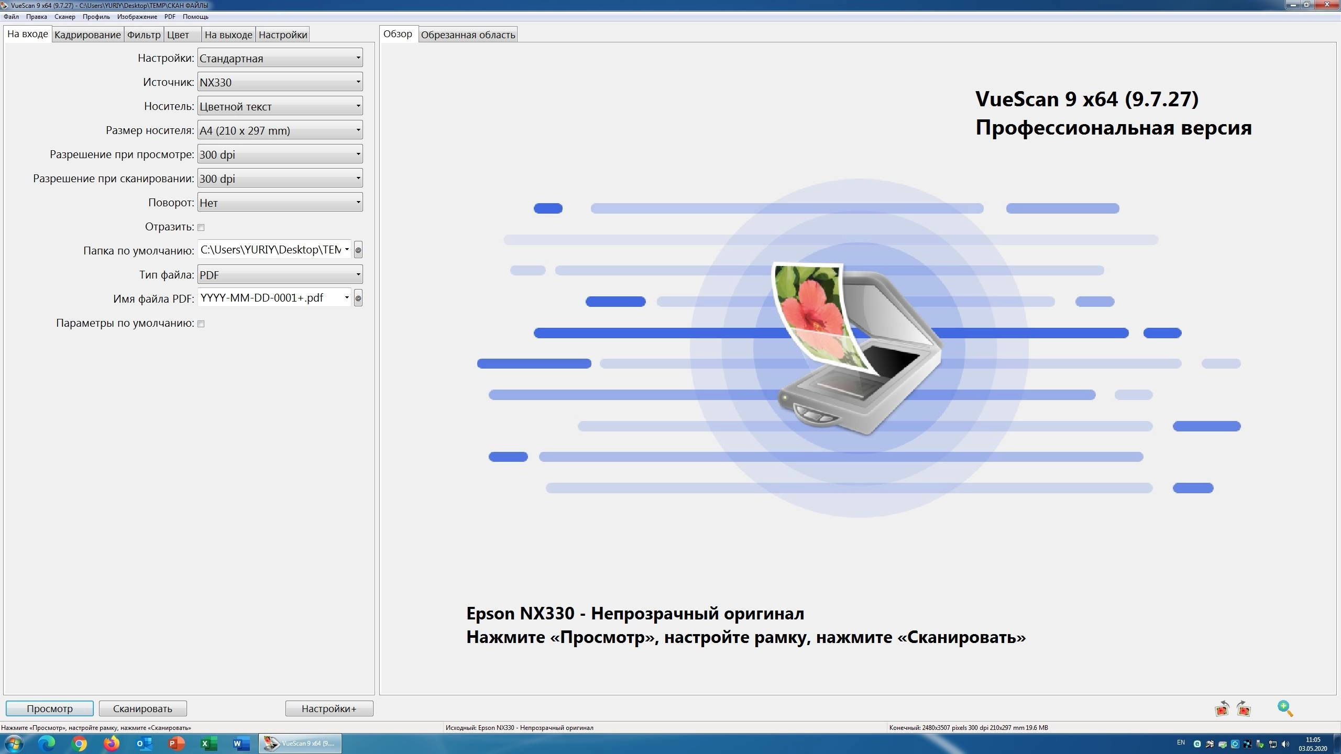This screenshot has height=754, width=1341.
Task: Open the Профиль menu
Action: 96,17
